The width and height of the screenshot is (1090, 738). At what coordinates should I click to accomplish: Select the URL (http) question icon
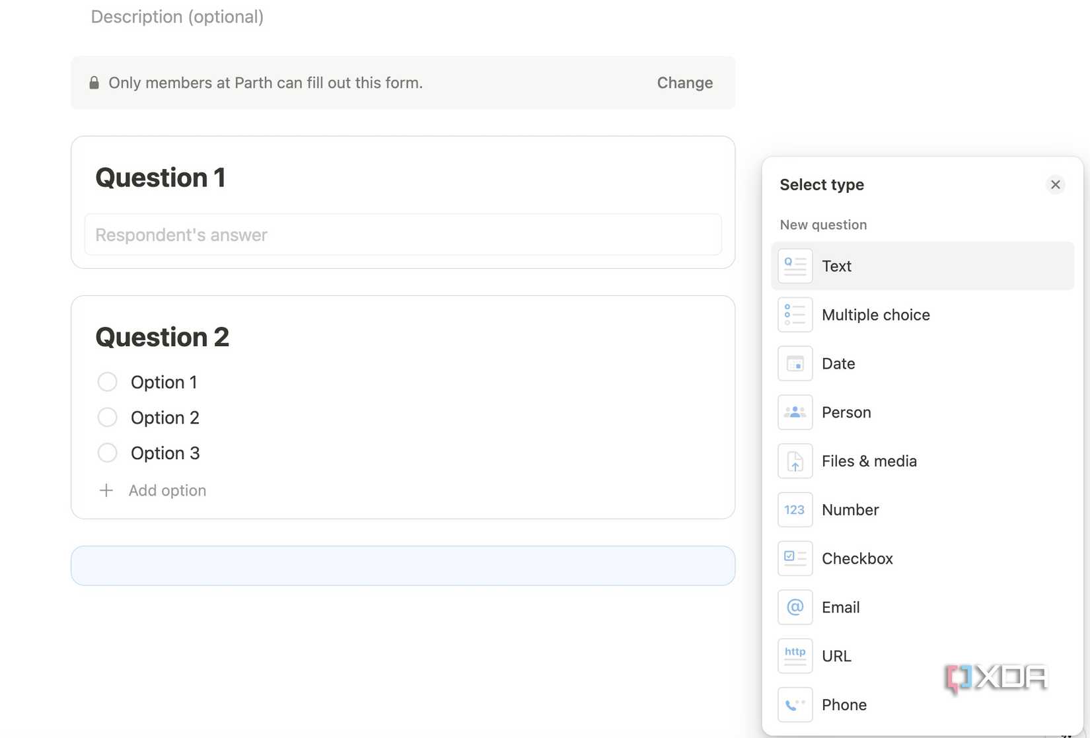(x=795, y=655)
